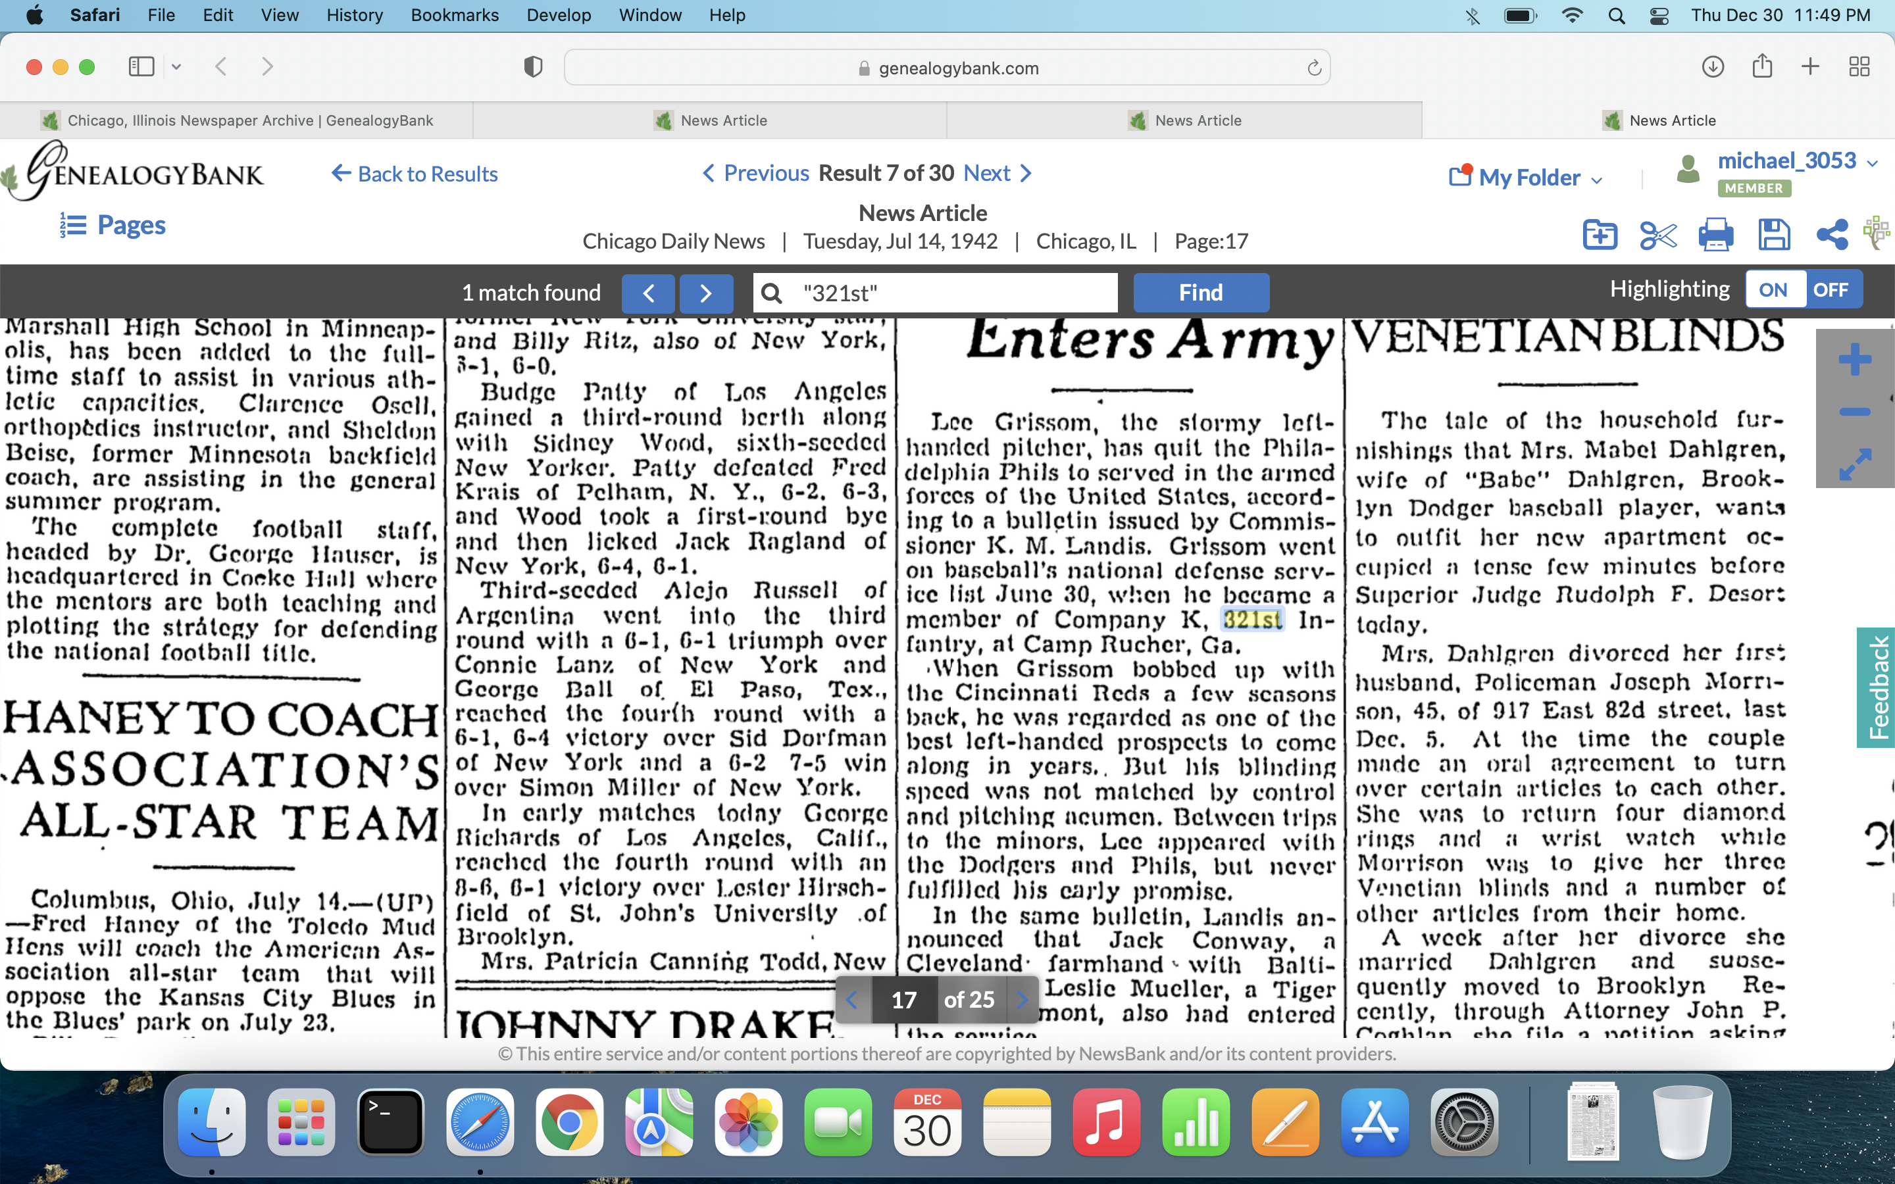The width and height of the screenshot is (1895, 1184).
Task: Zoom out with the minus icon
Action: click(1854, 412)
